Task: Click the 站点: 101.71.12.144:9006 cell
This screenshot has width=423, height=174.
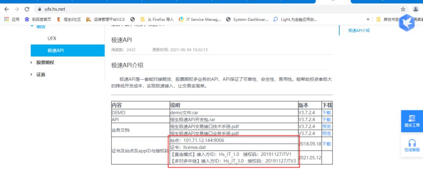Action: coord(233,140)
